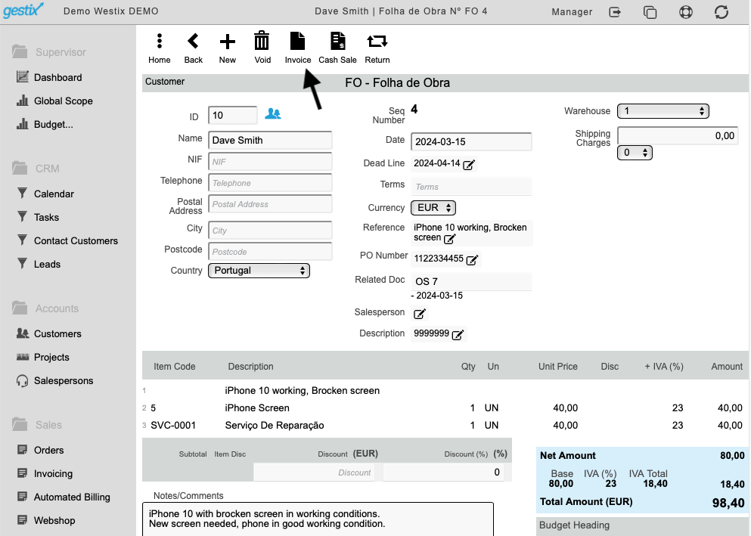Click the Date field 2024-03-15
This screenshot has height=536, width=751.
click(471, 141)
